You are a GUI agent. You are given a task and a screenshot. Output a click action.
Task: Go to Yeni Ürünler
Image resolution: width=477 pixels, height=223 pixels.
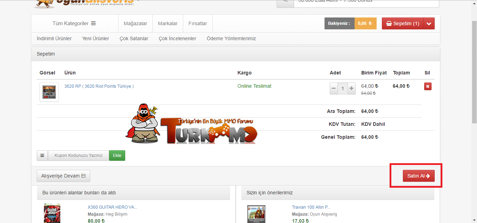pos(95,38)
